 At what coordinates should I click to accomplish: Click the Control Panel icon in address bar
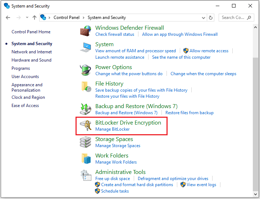click(43, 17)
